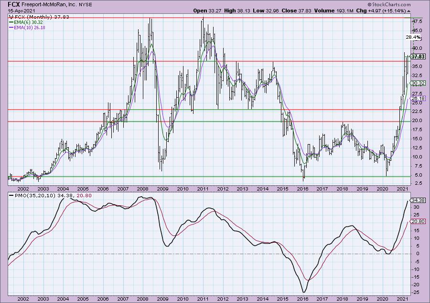Open the StockCharts.com copyright link
Image resolution: width=430 pixels, height=303 pixels.
point(389,4)
